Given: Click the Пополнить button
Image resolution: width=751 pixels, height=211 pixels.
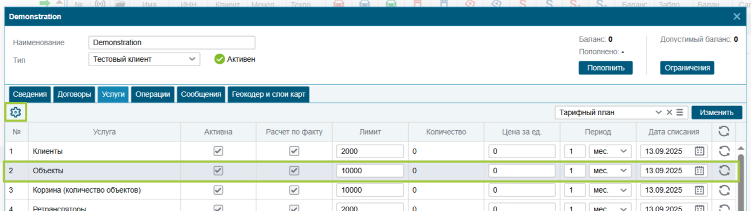Looking at the screenshot, I should click(x=606, y=68).
